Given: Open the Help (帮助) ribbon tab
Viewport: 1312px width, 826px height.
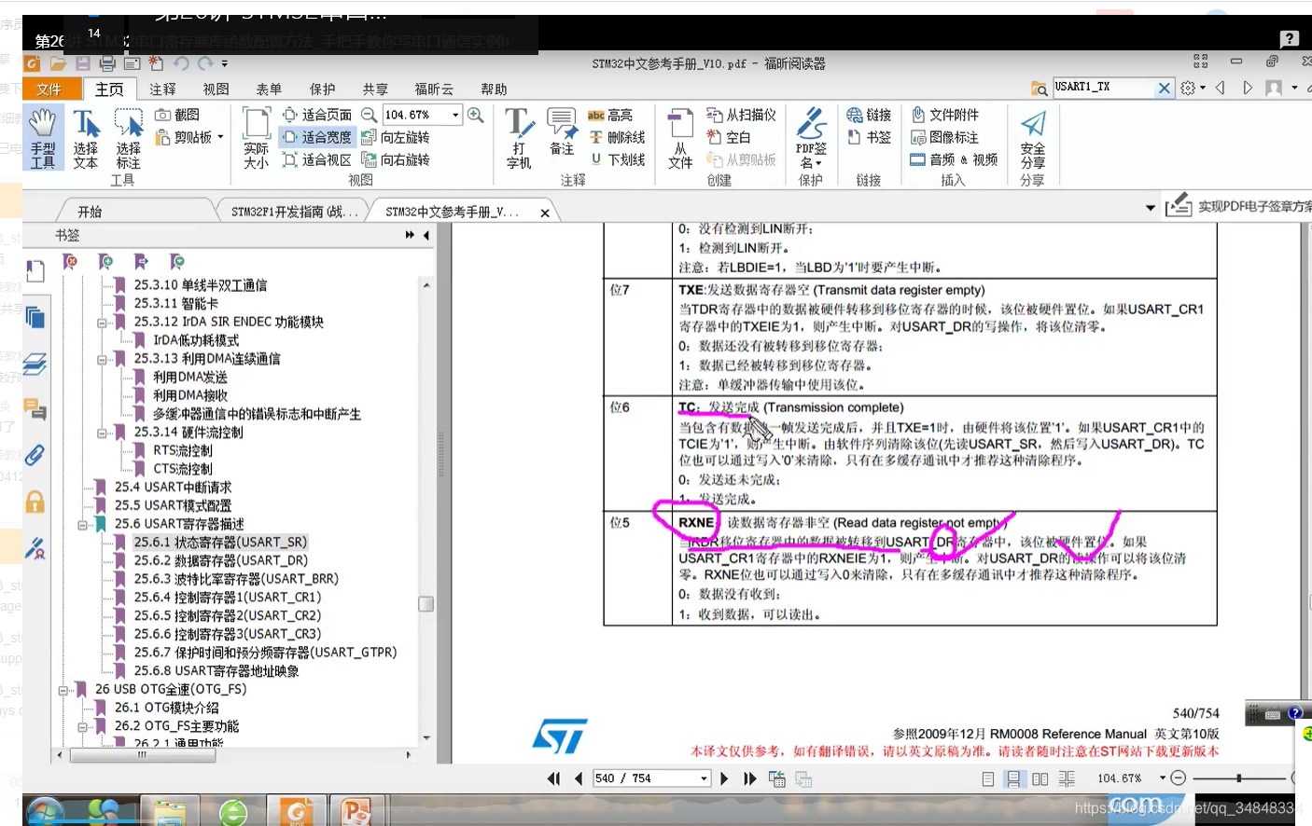Looking at the screenshot, I should click(x=494, y=89).
